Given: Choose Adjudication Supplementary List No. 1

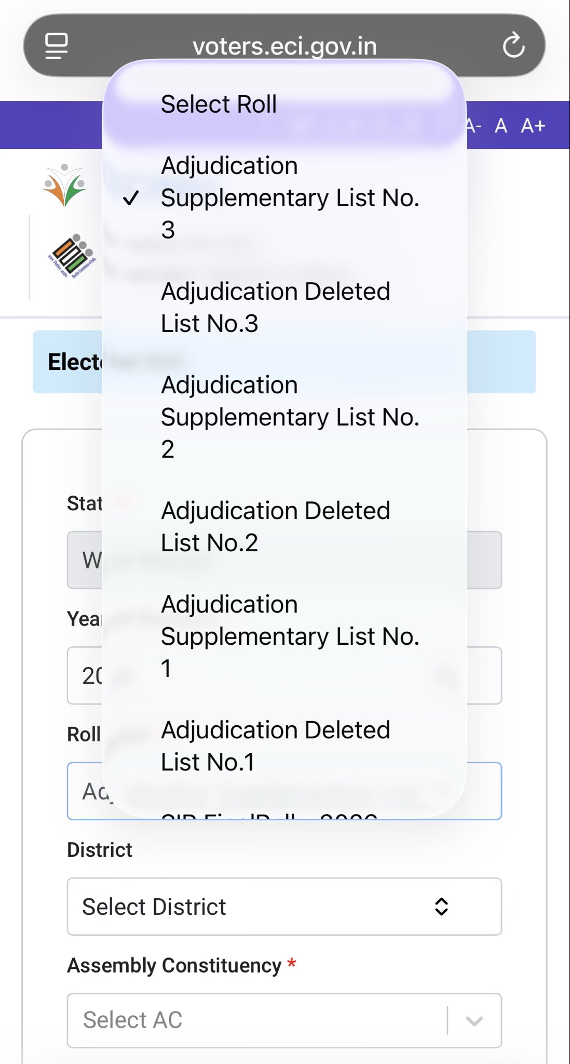Looking at the screenshot, I should point(290,636).
